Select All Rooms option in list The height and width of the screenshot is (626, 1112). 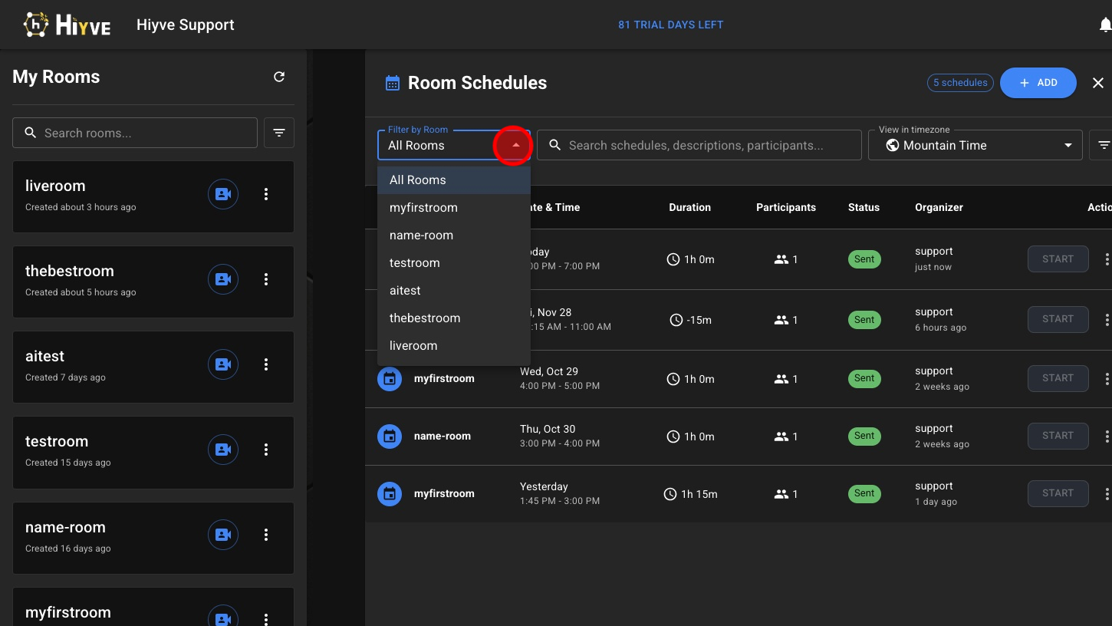[417, 180]
